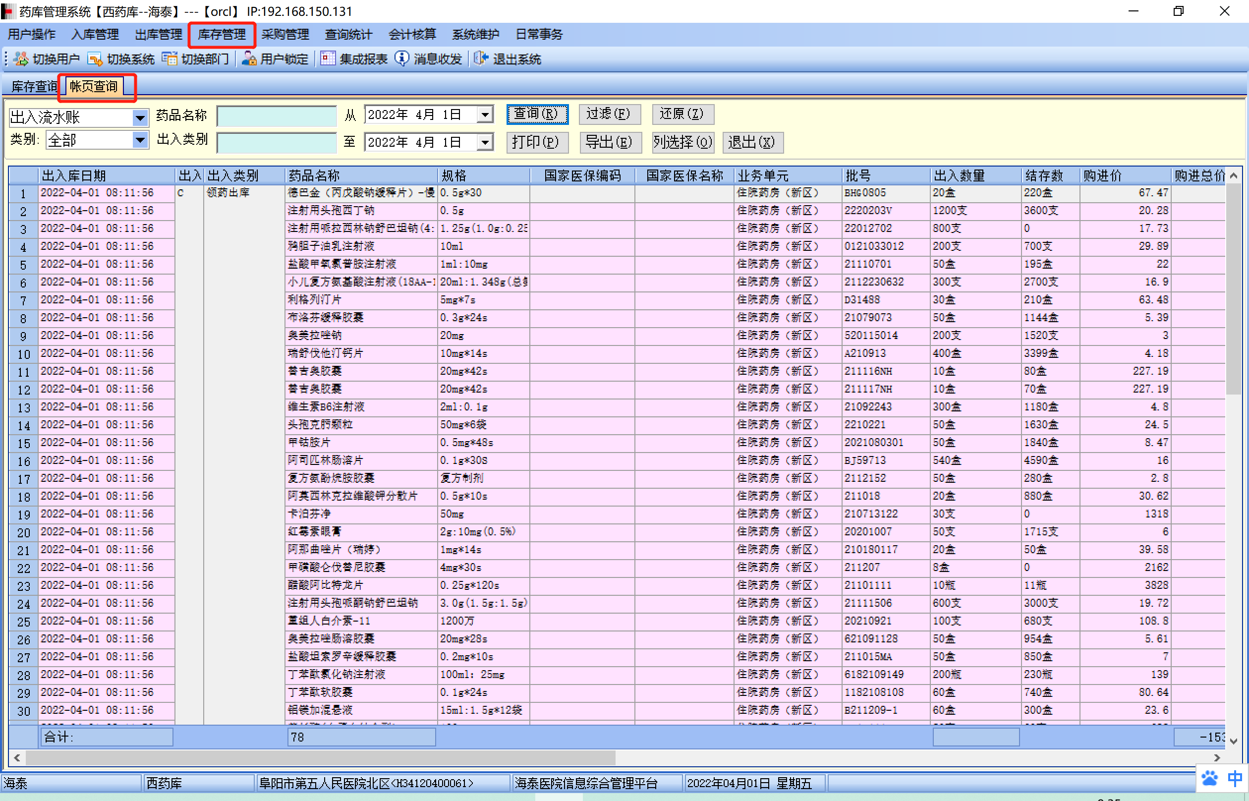
Task: Click the 药品名称 input field
Action: pyautogui.click(x=276, y=116)
